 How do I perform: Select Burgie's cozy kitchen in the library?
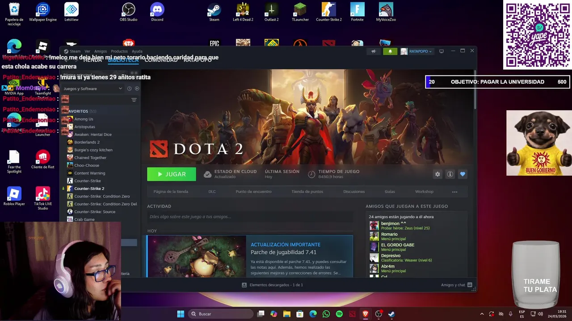tap(93, 150)
